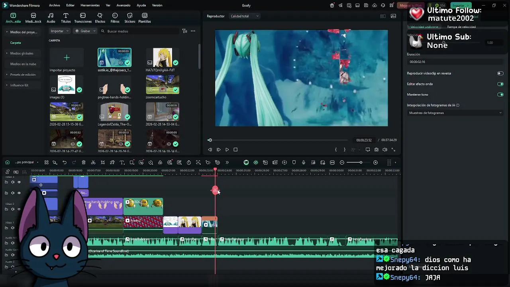
Task: Click the zoom in plus on timeline
Action: click(375, 162)
